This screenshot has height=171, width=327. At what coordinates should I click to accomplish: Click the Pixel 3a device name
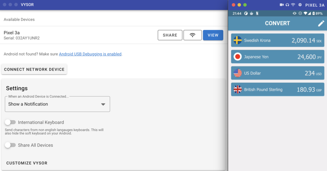pos(12,33)
